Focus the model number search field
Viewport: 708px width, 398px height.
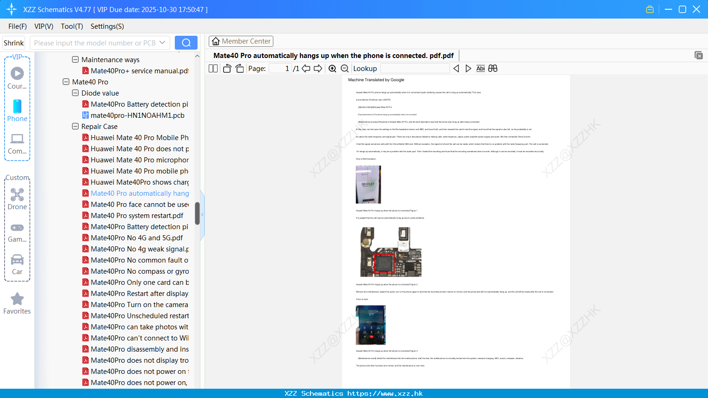(95, 43)
